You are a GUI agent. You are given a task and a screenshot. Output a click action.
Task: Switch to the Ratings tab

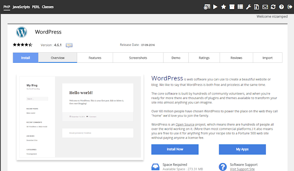pyautogui.click(x=204, y=58)
